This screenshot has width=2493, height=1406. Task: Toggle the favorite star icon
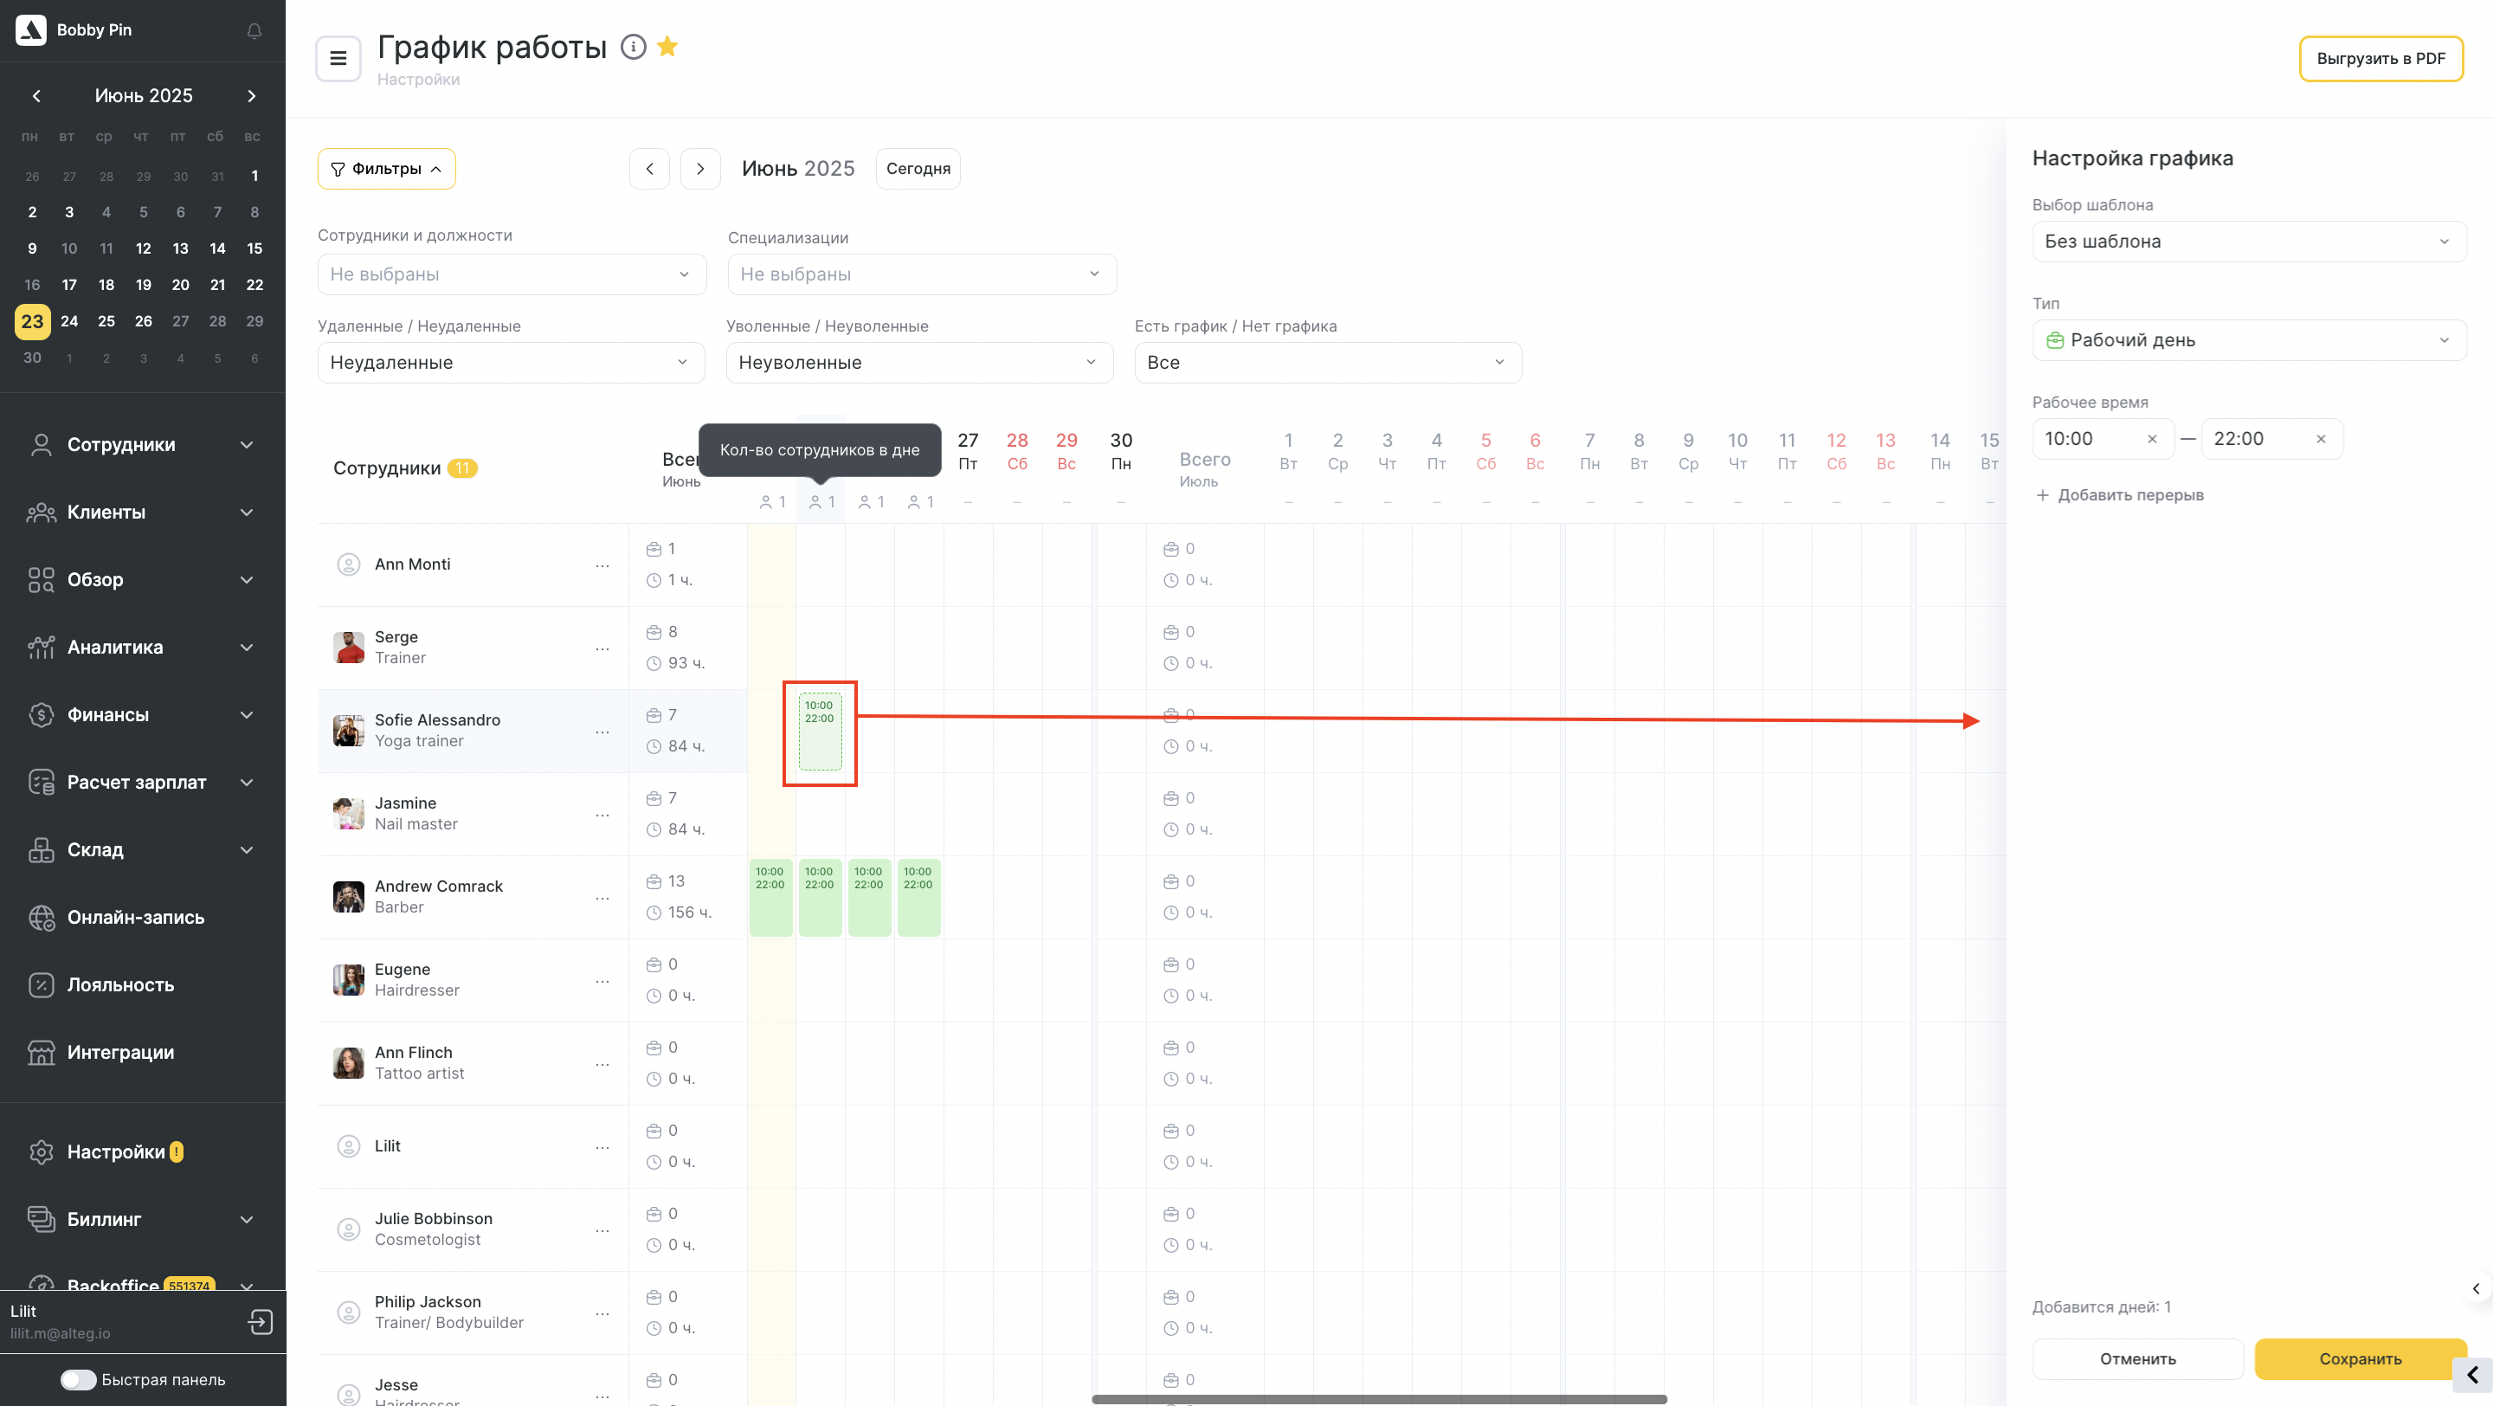click(x=667, y=47)
